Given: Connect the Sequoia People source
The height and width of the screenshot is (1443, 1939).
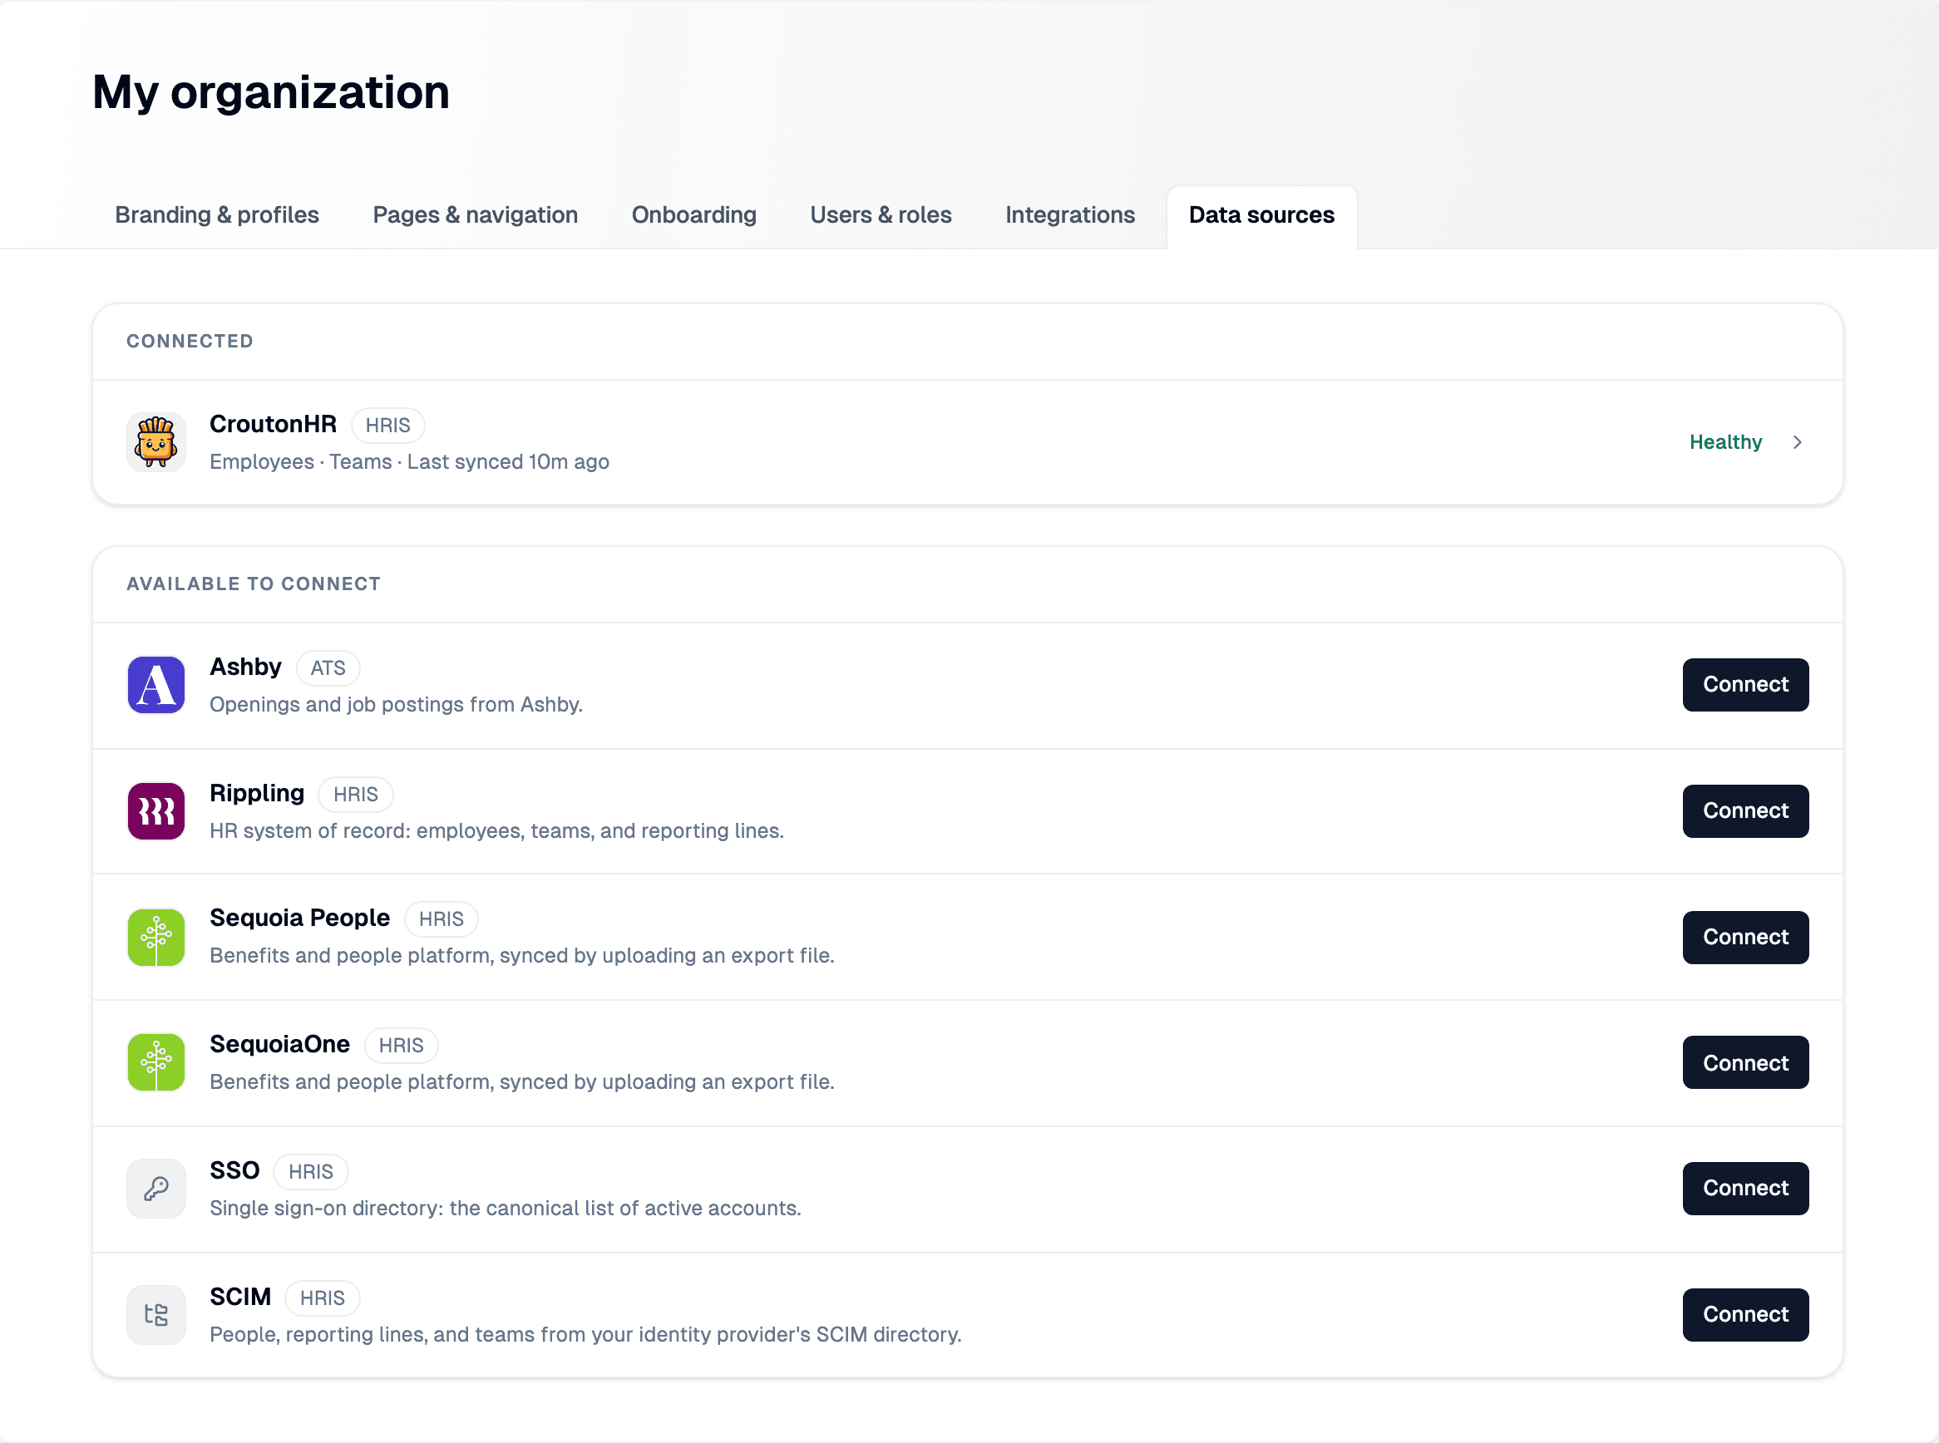Looking at the screenshot, I should click(1745, 938).
